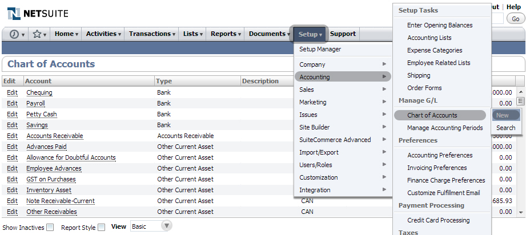Expand the Issues submenu
The width and height of the screenshot is (526, 235).
[x=343, y=115]
